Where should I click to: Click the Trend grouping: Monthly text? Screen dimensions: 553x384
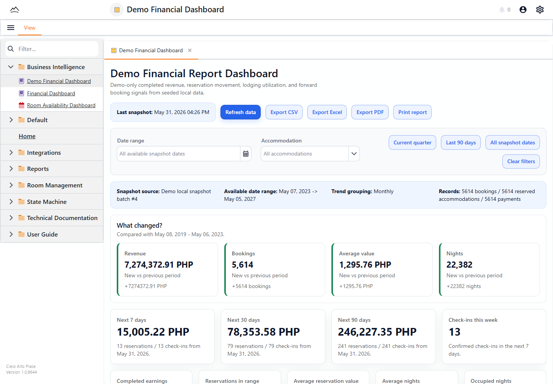point(363,191)
